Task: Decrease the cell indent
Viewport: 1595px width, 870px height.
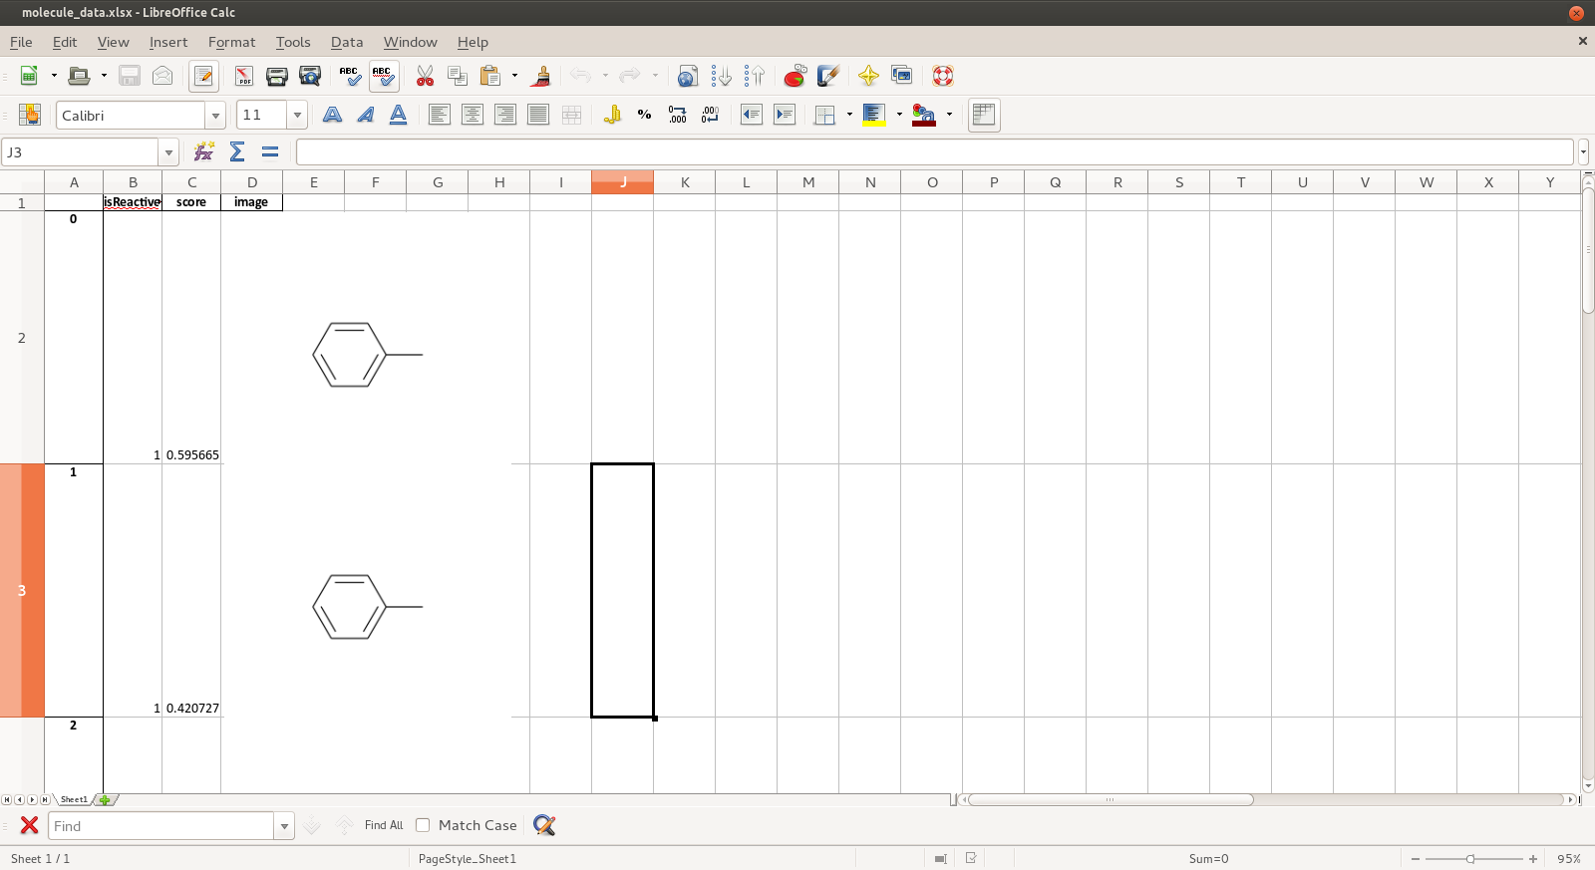Action: (x=752, y=115)
